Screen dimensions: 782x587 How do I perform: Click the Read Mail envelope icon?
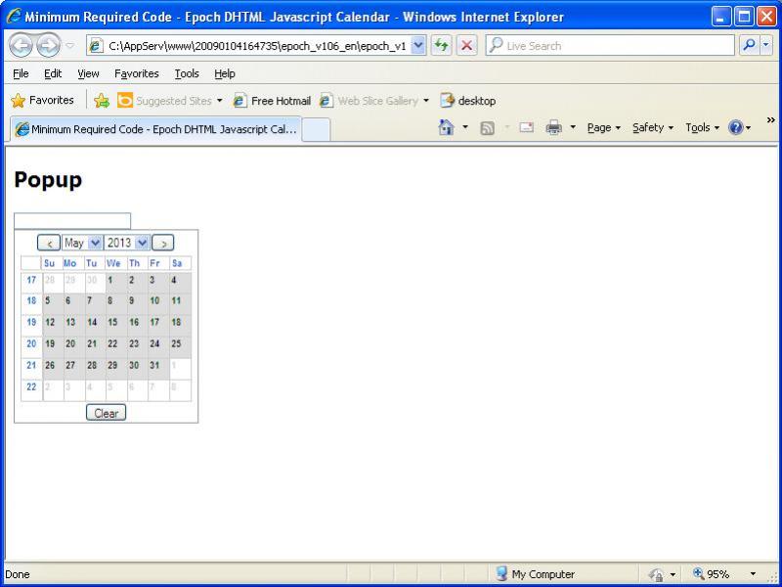(x=526, y=128)
